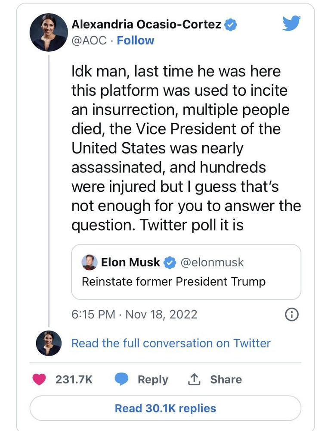Image resolution: width=331 pixels, height=431 pixels.
Task: Click the @AOC handle
Action: pos(89,41)
